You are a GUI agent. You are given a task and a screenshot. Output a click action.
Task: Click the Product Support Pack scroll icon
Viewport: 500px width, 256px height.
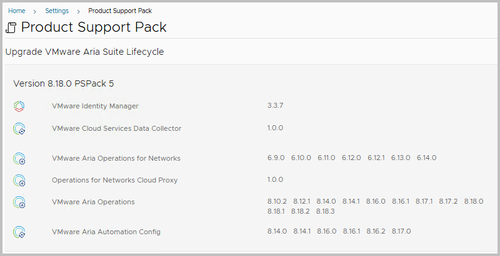click(11, 27)
